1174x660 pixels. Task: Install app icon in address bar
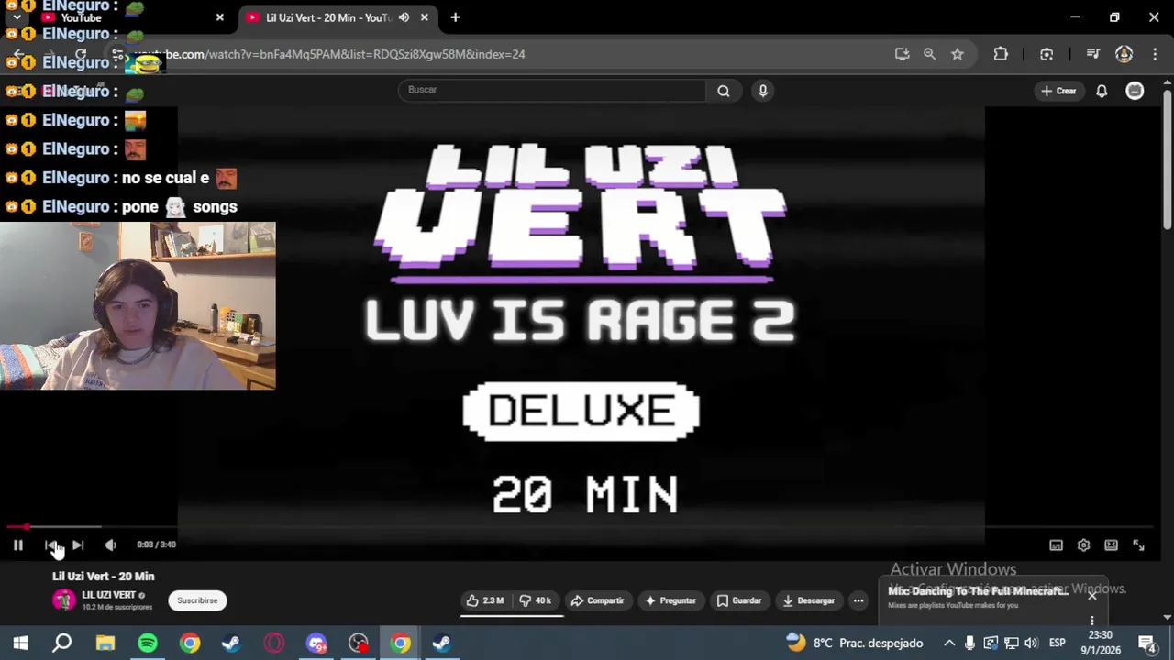click(x=903, y=54)
